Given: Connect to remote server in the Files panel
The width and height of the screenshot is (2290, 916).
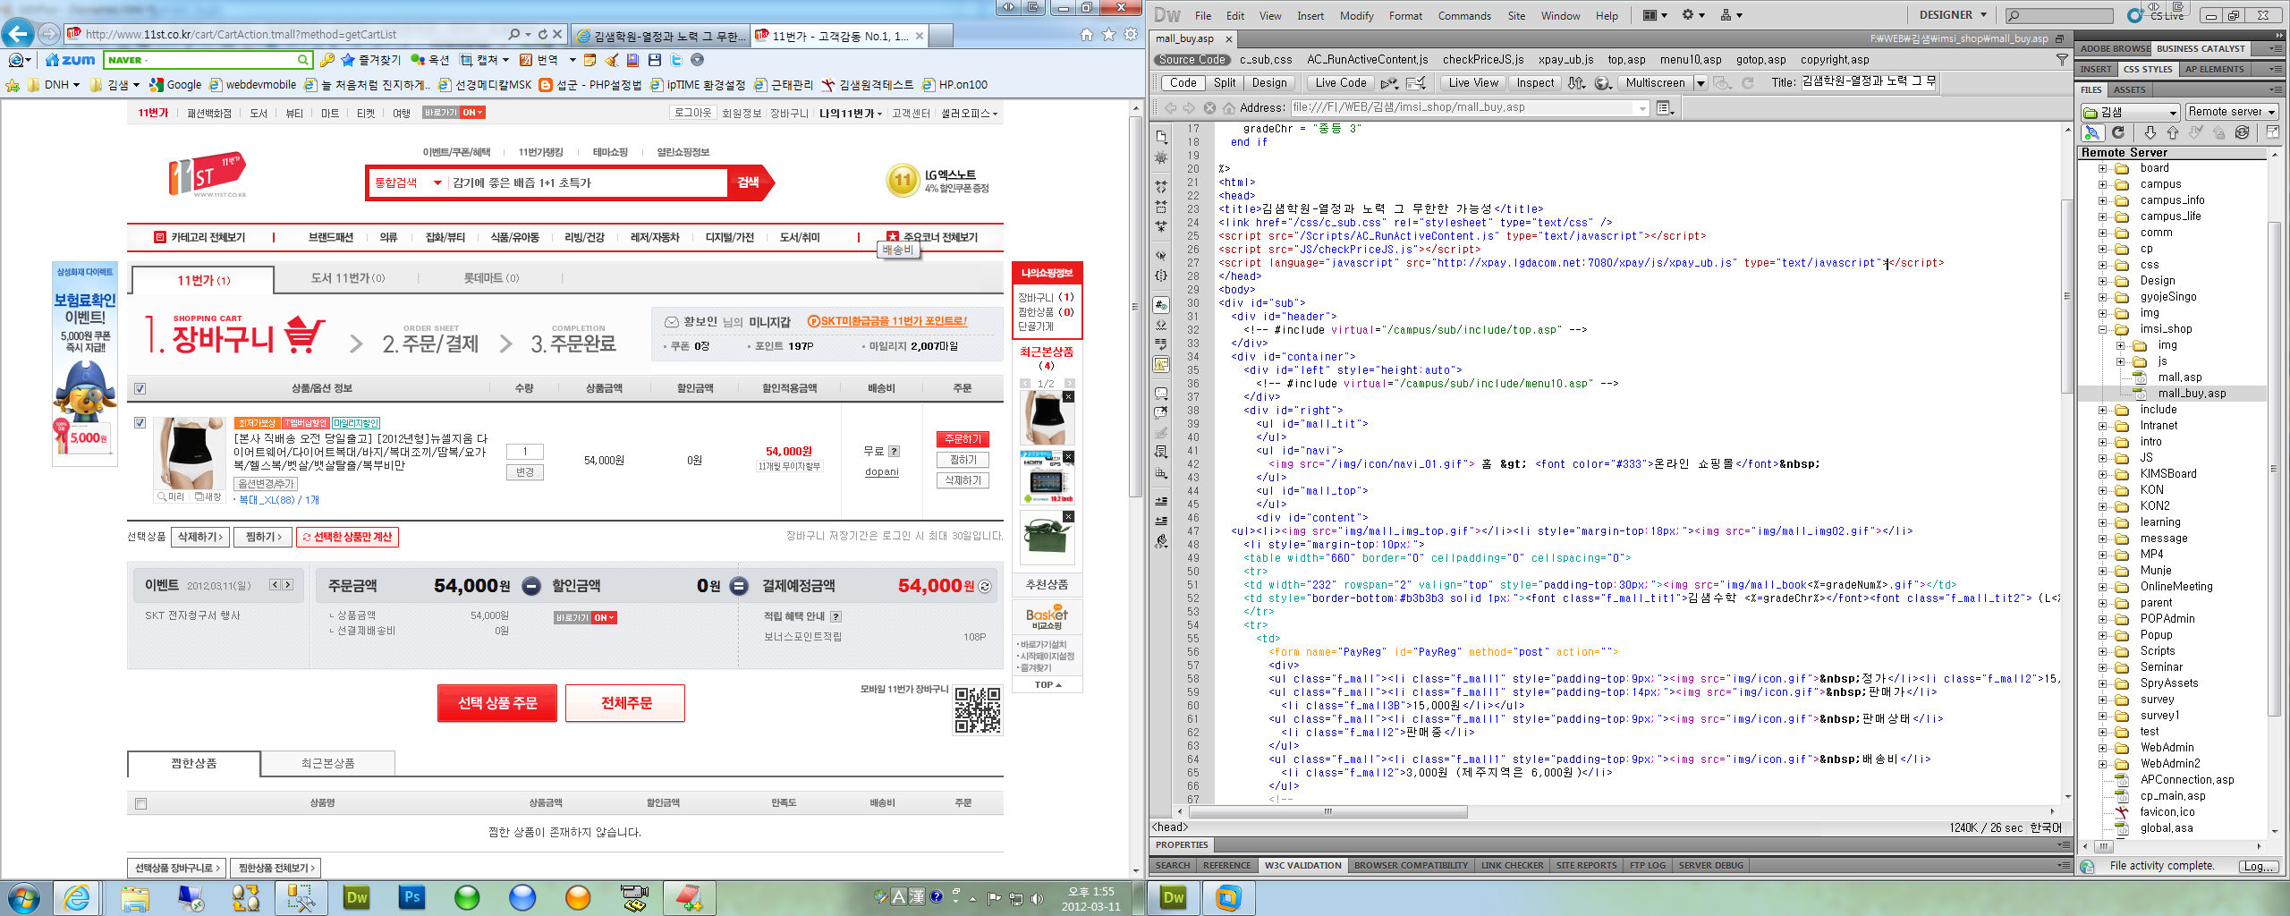Looking at the screenshot, I should [x=2091, y=132].
